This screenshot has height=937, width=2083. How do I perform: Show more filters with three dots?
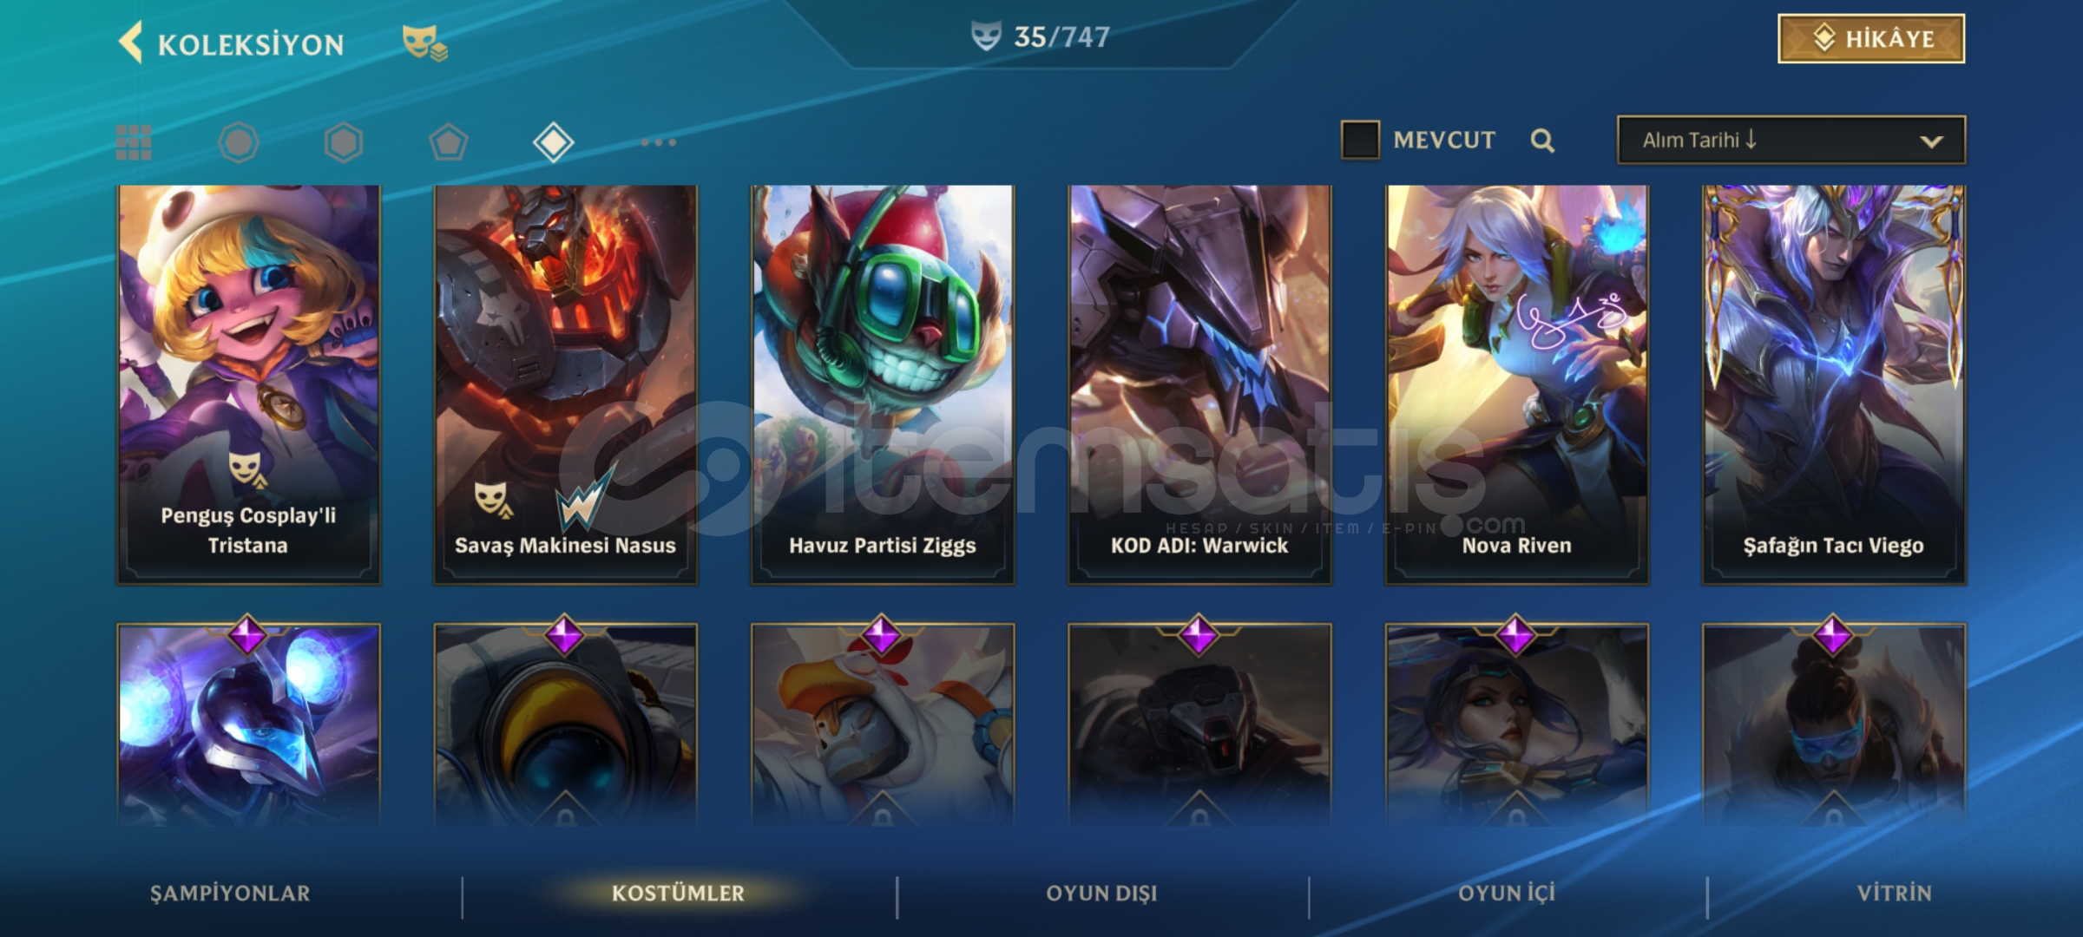(x=659, y=142)
